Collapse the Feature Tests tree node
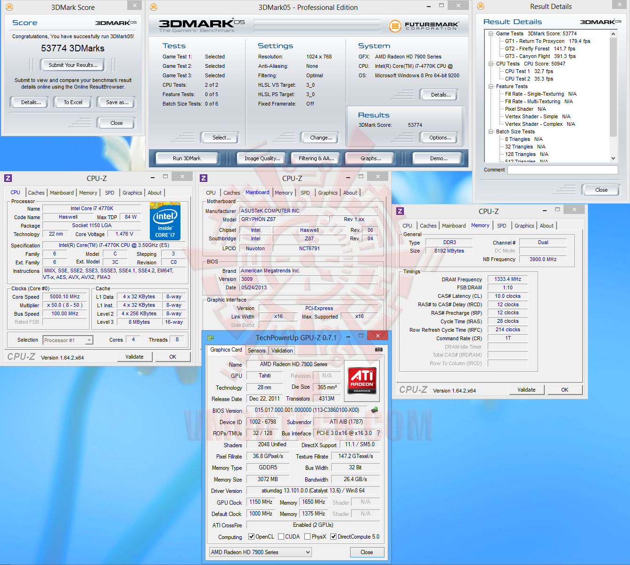 [491, 87]
